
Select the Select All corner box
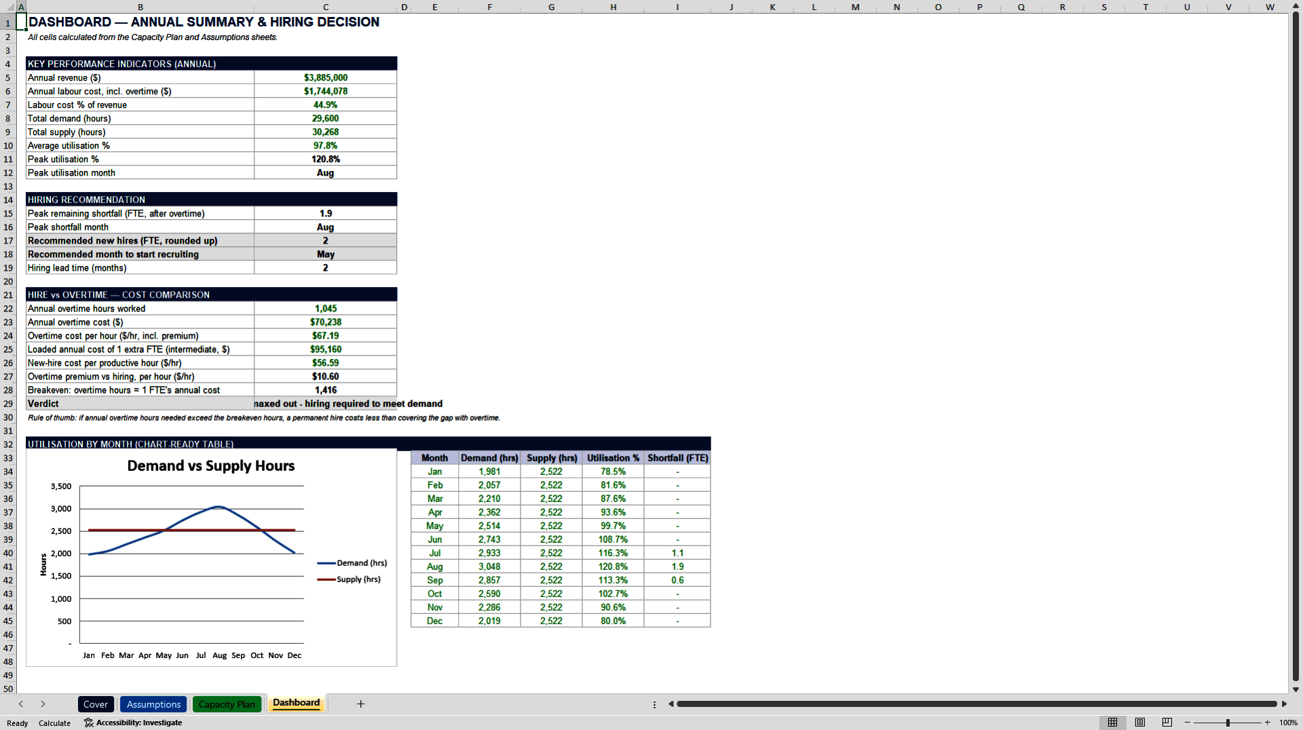coord(8,7)
